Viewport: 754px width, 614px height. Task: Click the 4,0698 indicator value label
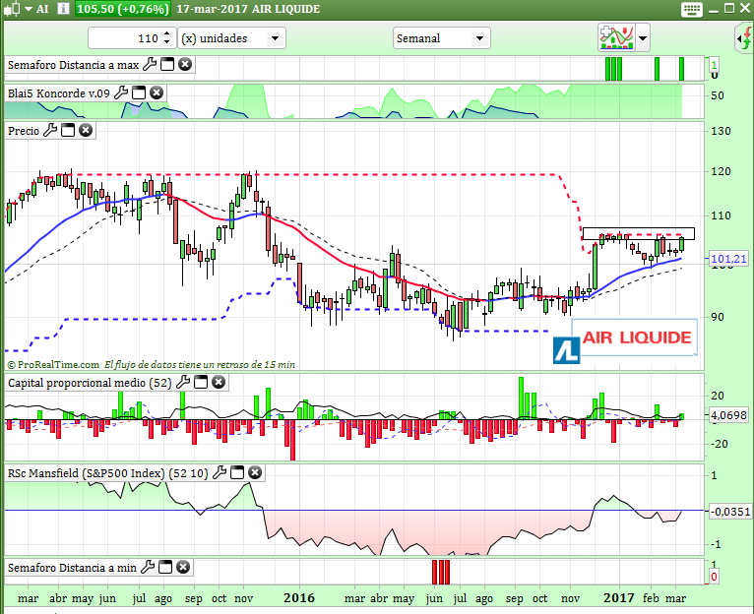tap(728, 415)
